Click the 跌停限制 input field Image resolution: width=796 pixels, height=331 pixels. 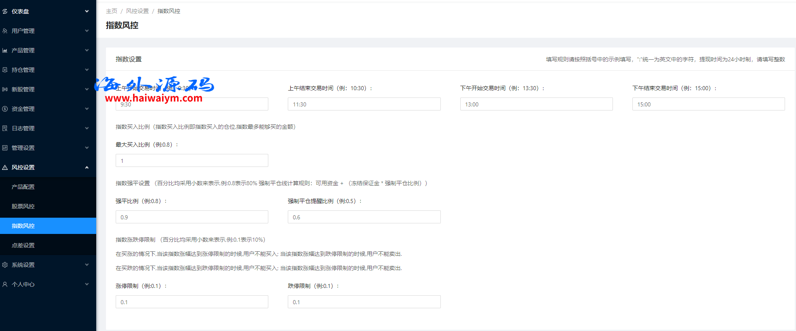[x=364, y=302]
